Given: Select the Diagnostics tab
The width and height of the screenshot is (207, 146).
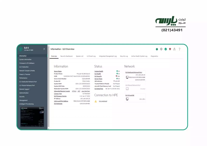Looking at the screenshot, I should point(154,56).
